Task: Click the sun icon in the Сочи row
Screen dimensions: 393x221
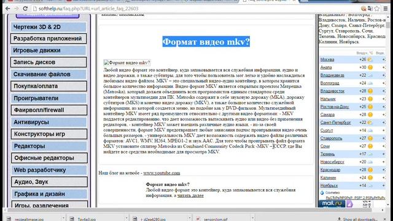Action: point(370,146)
